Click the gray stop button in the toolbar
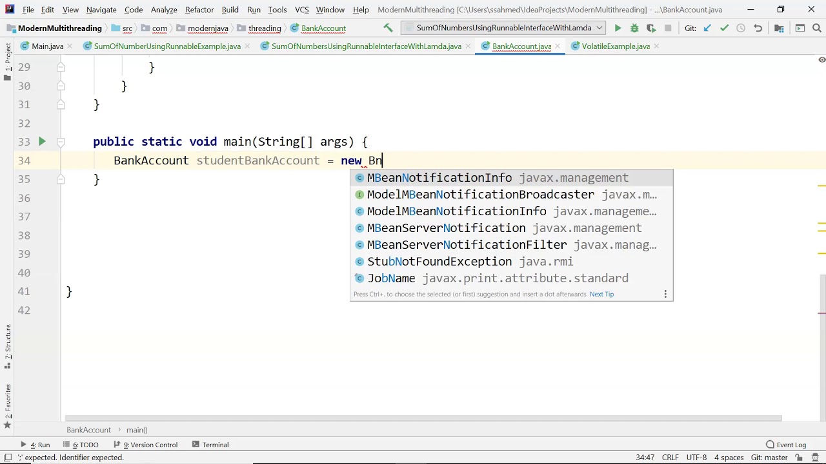Screen dimensions: 826x464 pyautogui.click(x=668, y=28)
